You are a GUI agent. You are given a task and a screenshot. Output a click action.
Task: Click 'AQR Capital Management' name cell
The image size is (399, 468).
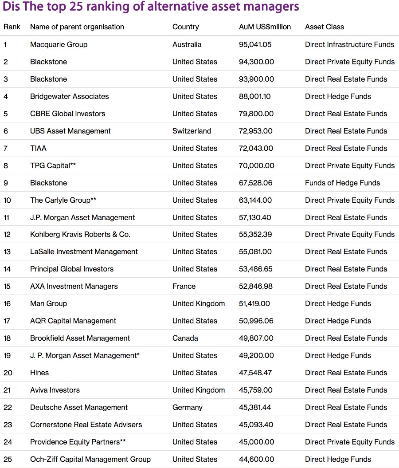pos(73,321)
